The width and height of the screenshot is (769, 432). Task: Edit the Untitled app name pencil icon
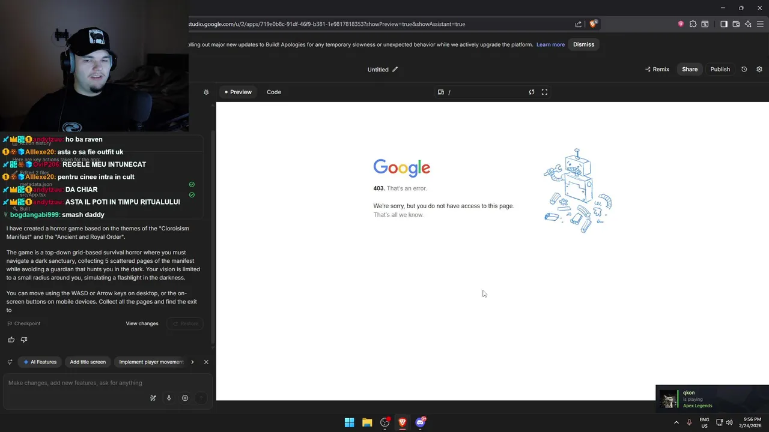click(x=395, y=70)
